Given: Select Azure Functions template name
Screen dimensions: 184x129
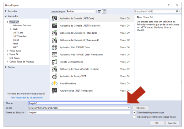Looking at the screenshot, I should [x=68, y=84].
